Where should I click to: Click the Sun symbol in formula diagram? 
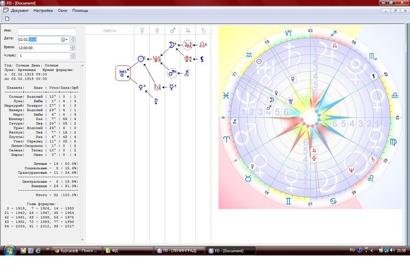pos(141,59)
